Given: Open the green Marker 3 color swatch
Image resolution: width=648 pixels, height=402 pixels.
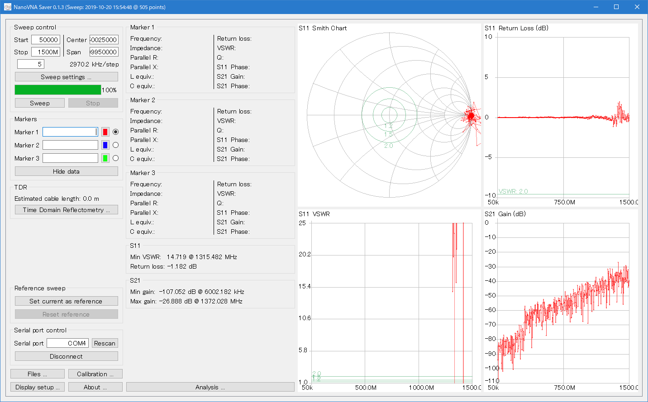Looking at the screenshot, I should pyautogui.click(x=105, y=158).
